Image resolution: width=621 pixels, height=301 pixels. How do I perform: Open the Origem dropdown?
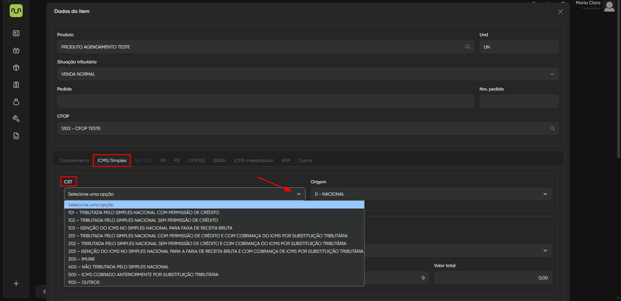431,194
